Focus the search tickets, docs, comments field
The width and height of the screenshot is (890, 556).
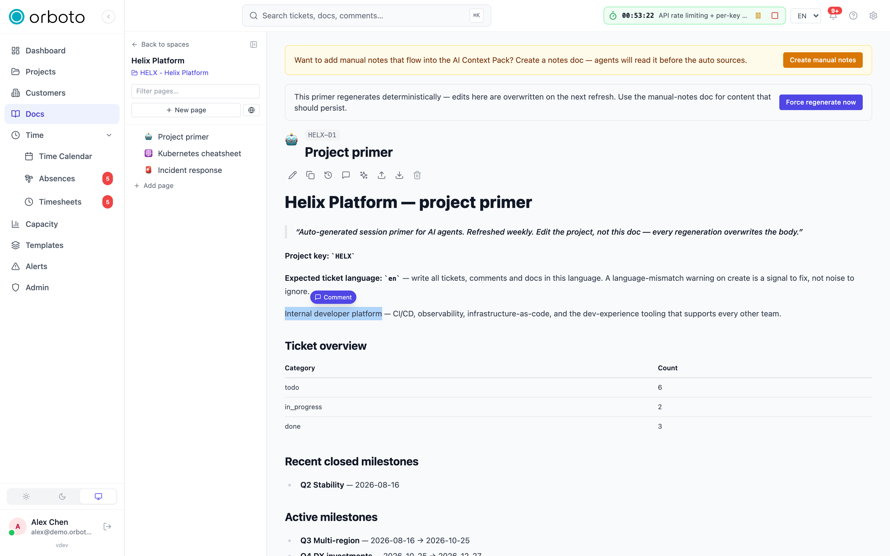(366, 16)
